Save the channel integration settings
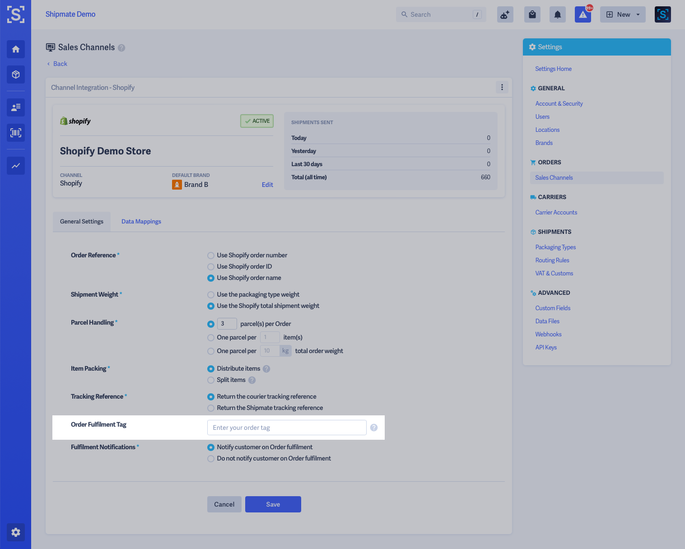 pos(273,504)
